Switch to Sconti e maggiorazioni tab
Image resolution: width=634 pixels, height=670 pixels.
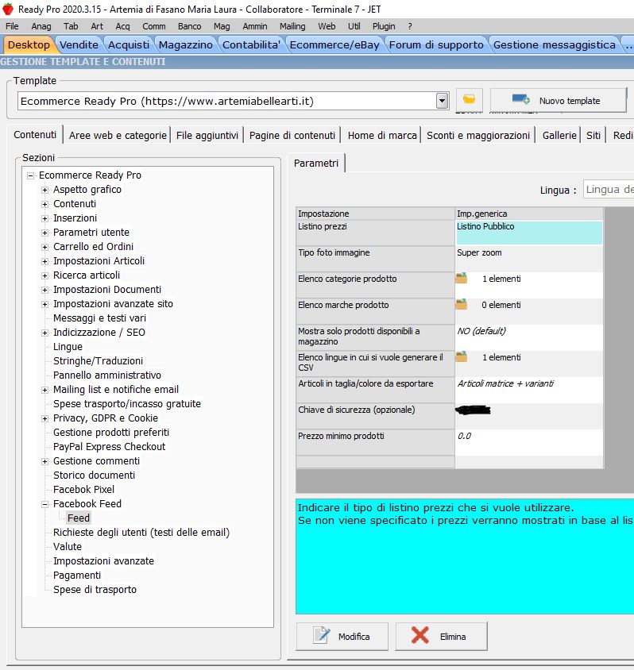click(478, 136)
